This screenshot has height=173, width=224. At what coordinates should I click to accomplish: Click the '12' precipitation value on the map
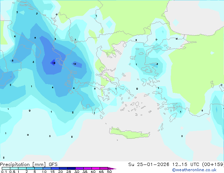75,64
